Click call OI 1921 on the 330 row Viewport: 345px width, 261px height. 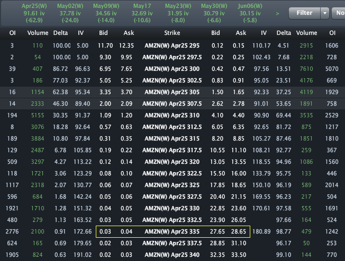click(x=12, y=209)
